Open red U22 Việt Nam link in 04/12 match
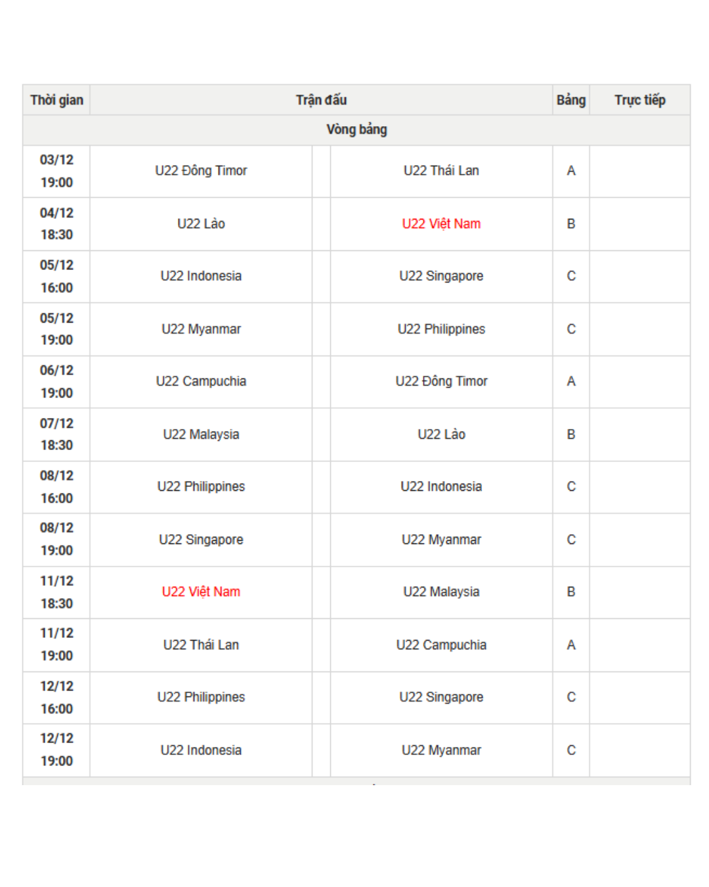 click(x=441, y=223)
